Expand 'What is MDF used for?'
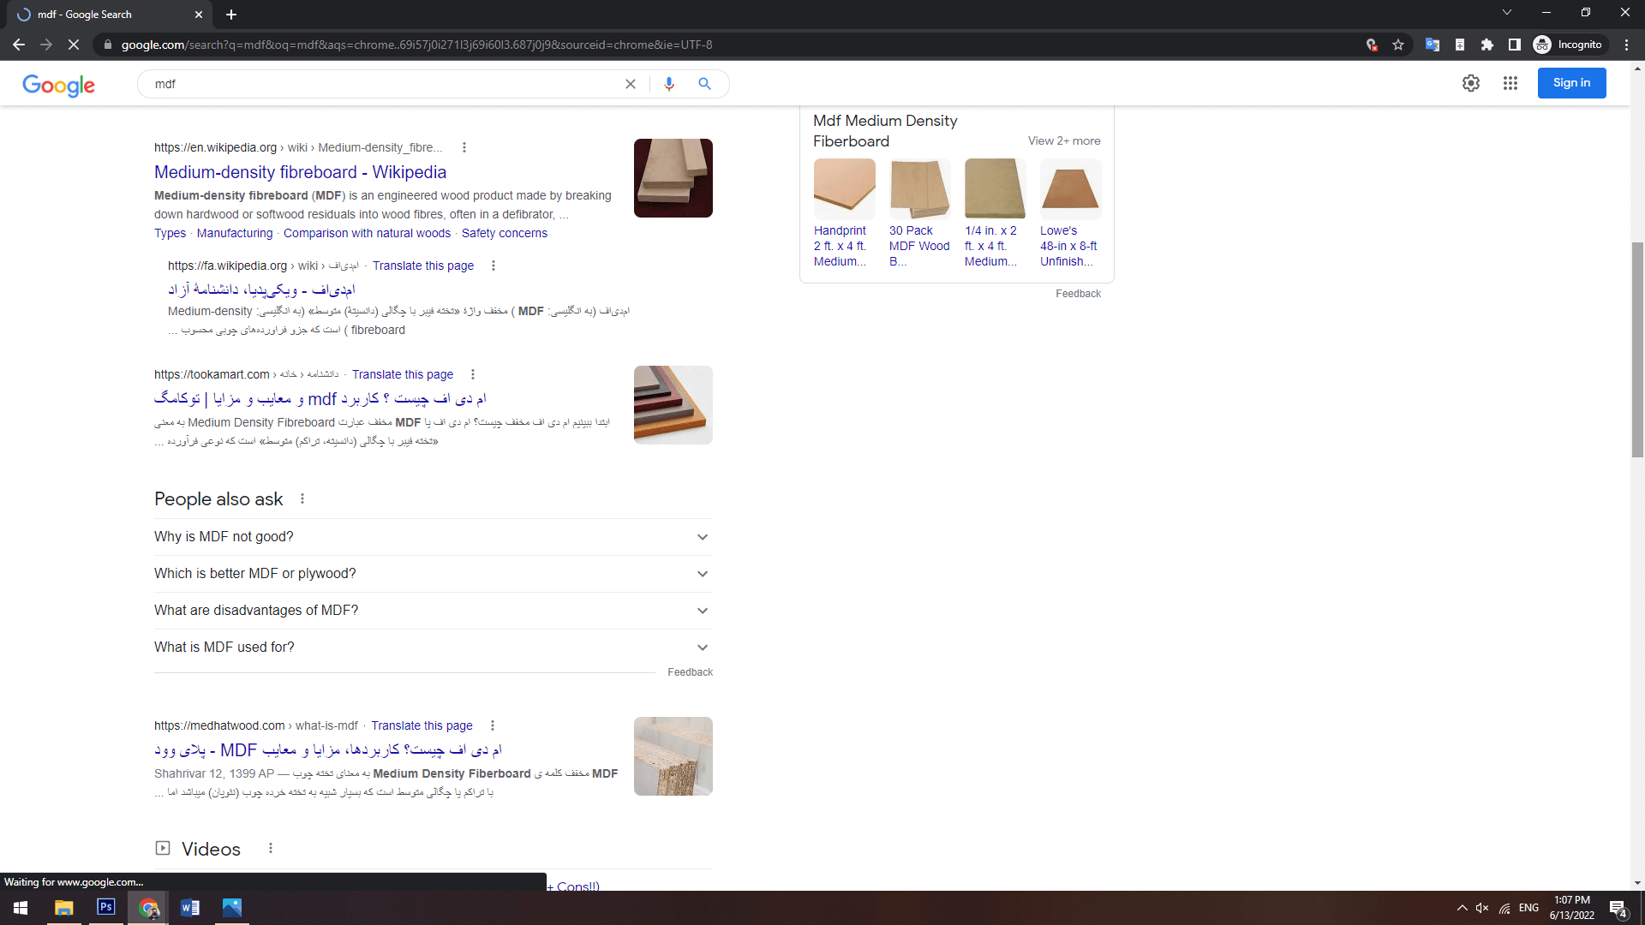This screenshot has width=1645, height=925. click(434, 647)
